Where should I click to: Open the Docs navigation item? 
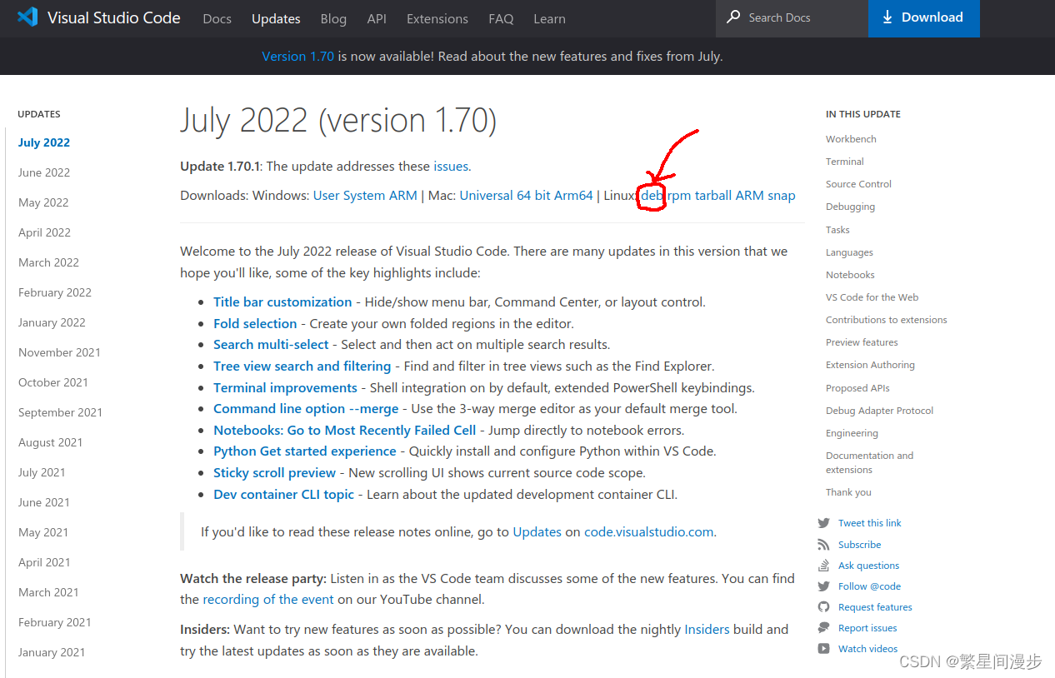coord(217,18)
